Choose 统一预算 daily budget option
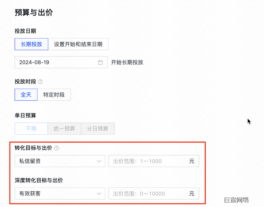Viewport: 264px width, 207px height. point(64,129)
